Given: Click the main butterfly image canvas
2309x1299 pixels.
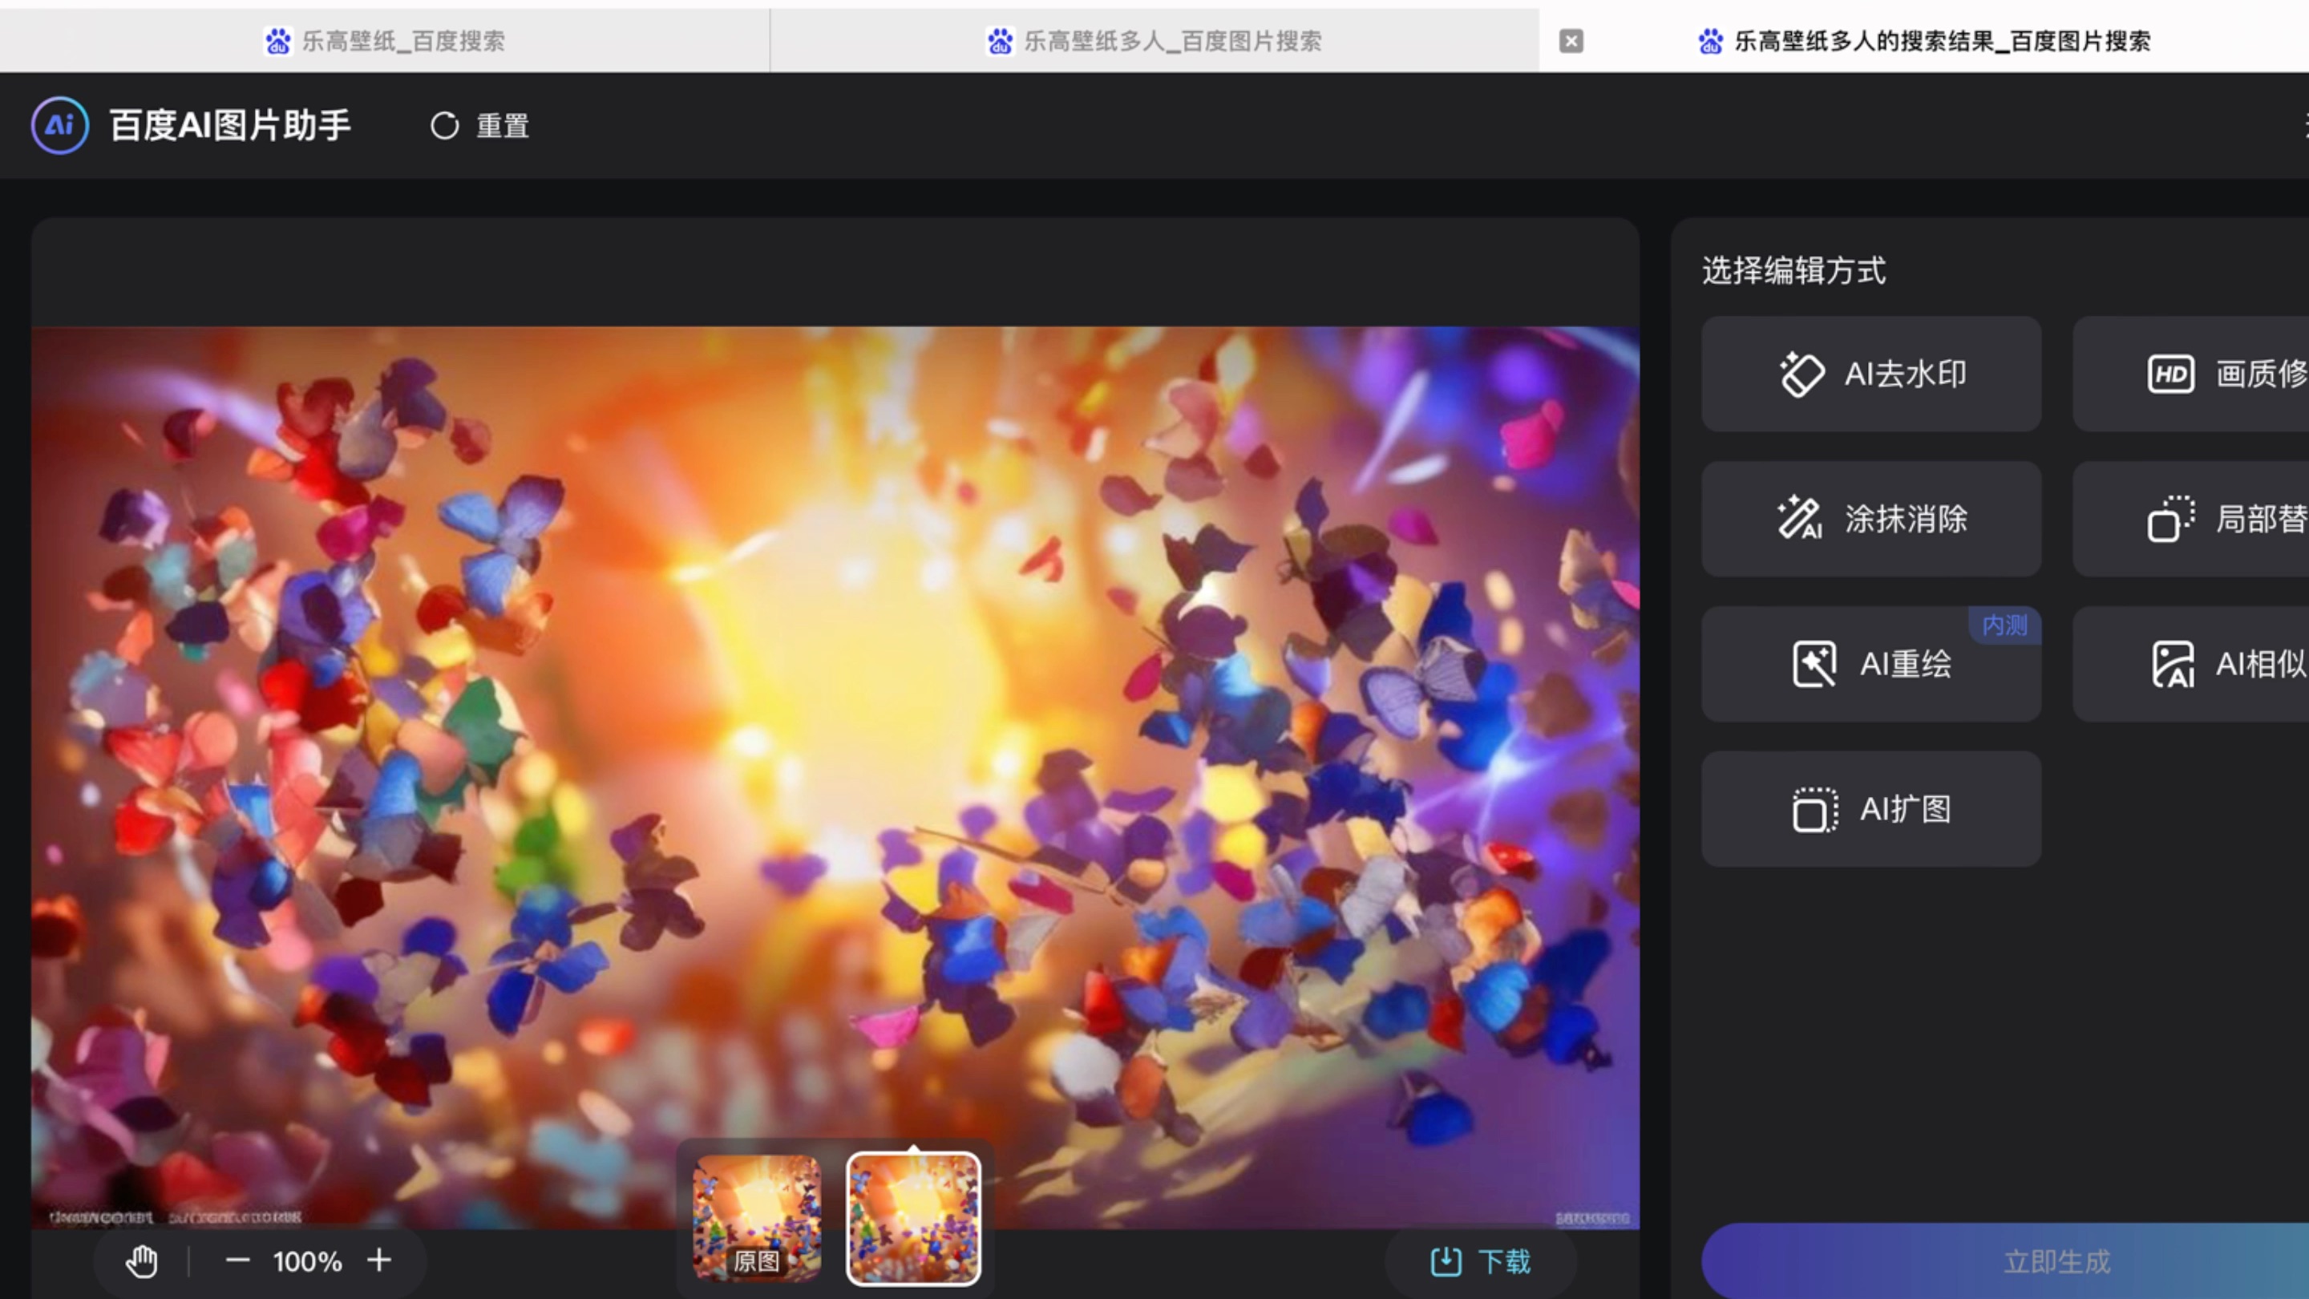Looking at the screenshot, I should (x=835, y=777).
